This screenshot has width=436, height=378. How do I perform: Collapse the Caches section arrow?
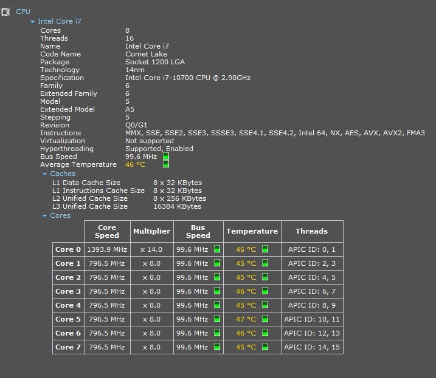click(x=44, y=174)
